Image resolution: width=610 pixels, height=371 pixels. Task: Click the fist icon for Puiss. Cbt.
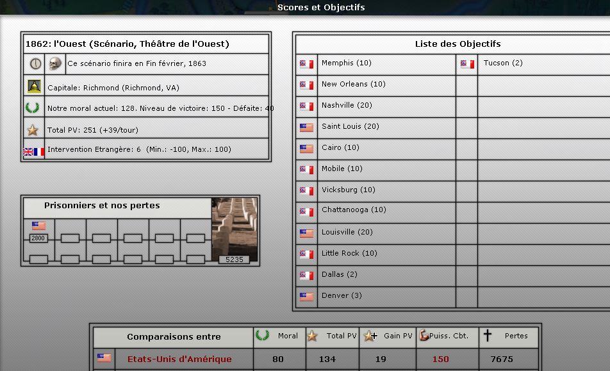point(424,335)
